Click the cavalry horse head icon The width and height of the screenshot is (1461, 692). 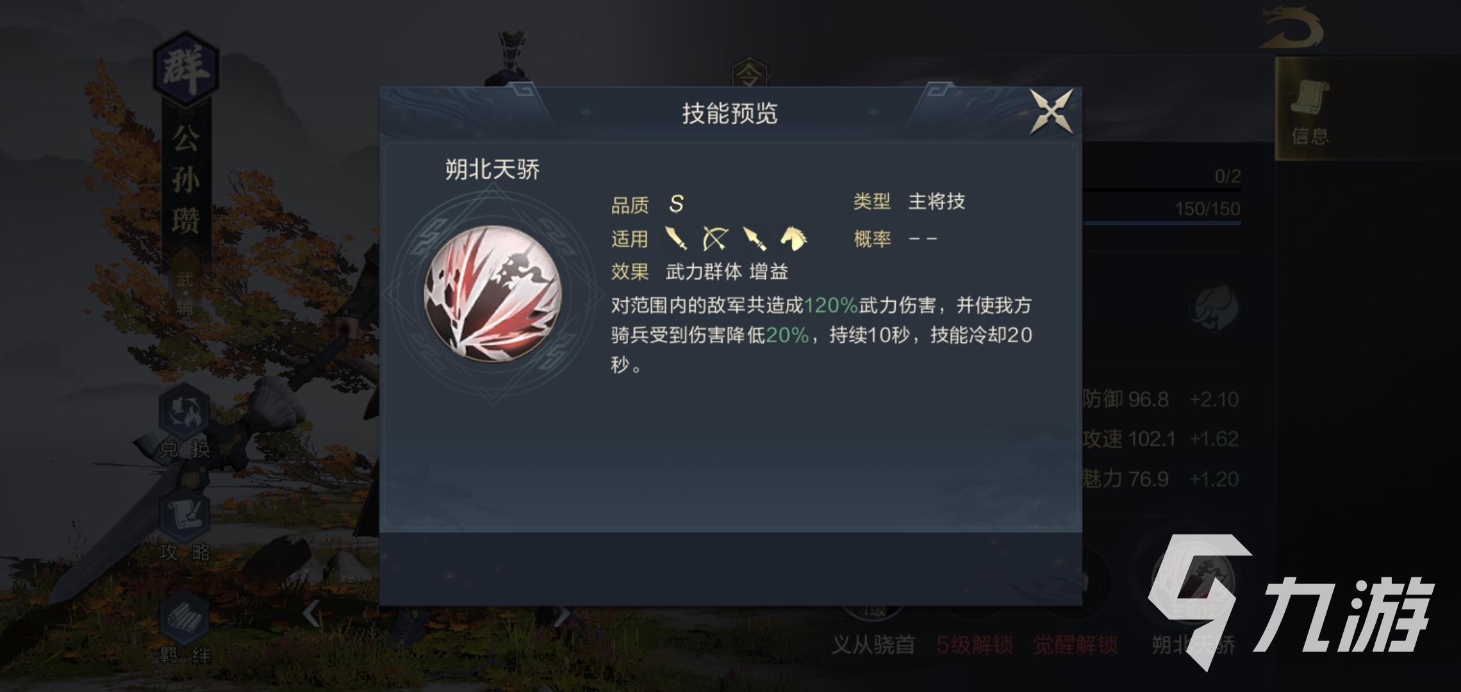(x=793, y=238)
